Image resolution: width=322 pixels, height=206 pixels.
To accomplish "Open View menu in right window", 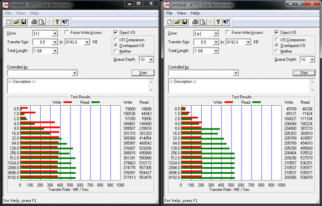I will coord(182,13).
